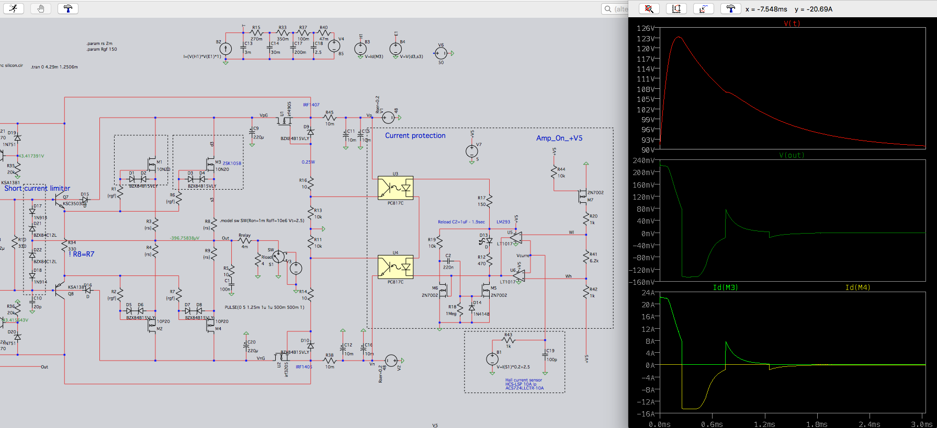The image size is (937, 428).
Task: Select resistor R15 270m
Action: coord(256,32)
